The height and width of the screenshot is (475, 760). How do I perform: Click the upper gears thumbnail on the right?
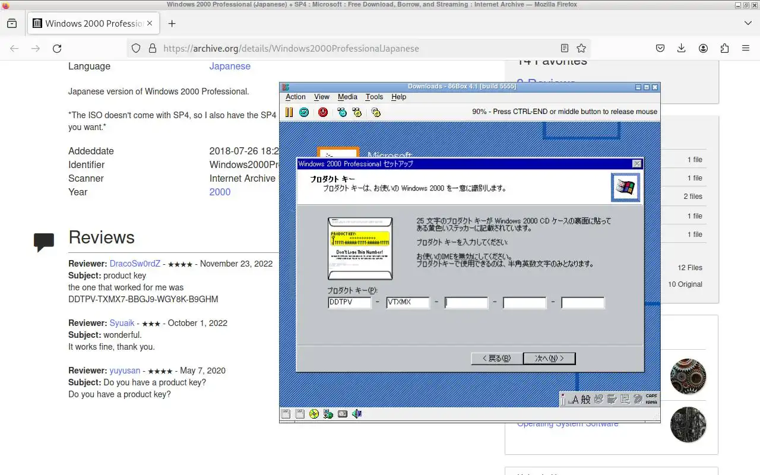[x=688, y=376]
